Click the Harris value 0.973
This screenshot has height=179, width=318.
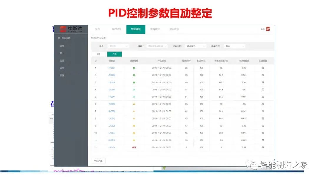(244, 75)
